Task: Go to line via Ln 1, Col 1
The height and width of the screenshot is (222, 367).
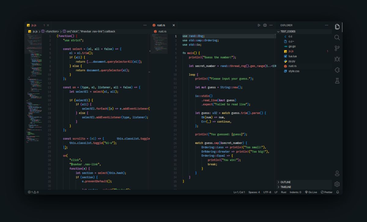Action: click(x=239, y=192)
